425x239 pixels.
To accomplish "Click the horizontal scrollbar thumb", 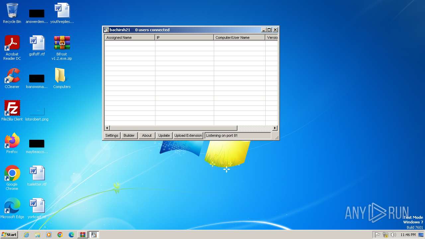I will (173, 128).
